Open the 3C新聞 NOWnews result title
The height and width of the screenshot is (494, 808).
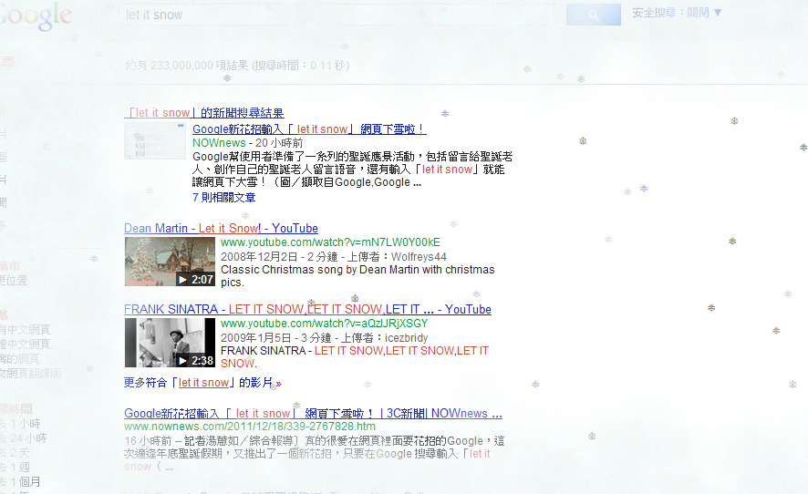coord(314,414)
